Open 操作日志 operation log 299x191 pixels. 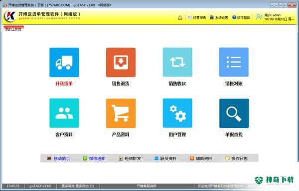click(236, 158)
